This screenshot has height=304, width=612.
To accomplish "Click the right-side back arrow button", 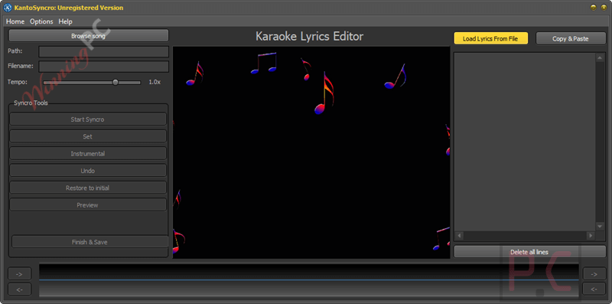I will 594,289.
